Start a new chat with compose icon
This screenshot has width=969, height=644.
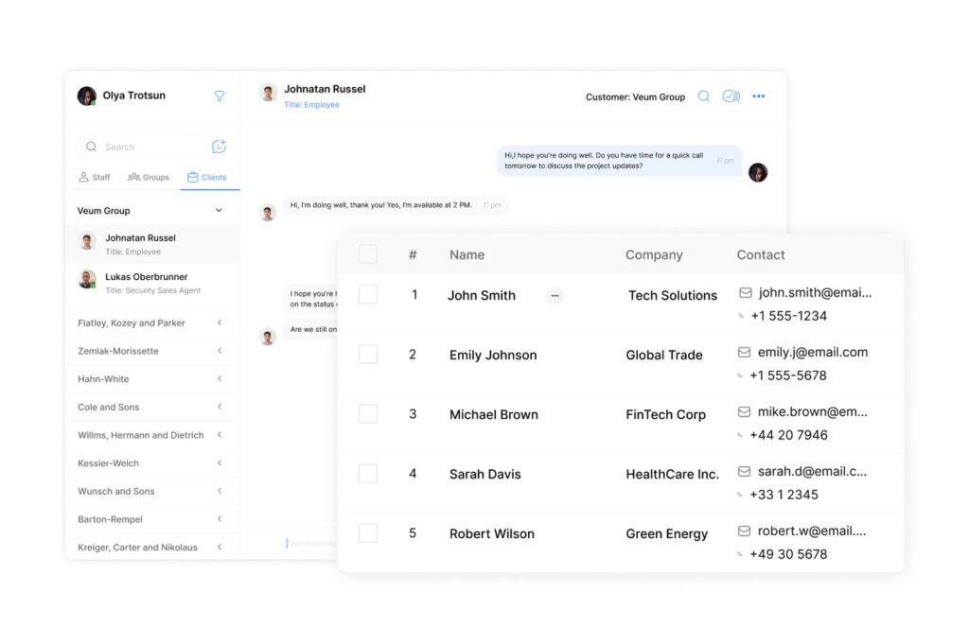tap(220, 147)
